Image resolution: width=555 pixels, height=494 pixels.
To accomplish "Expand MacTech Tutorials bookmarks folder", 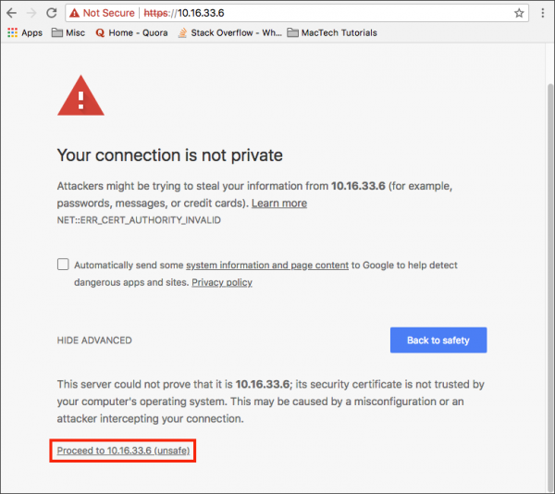I will [332, 33].
